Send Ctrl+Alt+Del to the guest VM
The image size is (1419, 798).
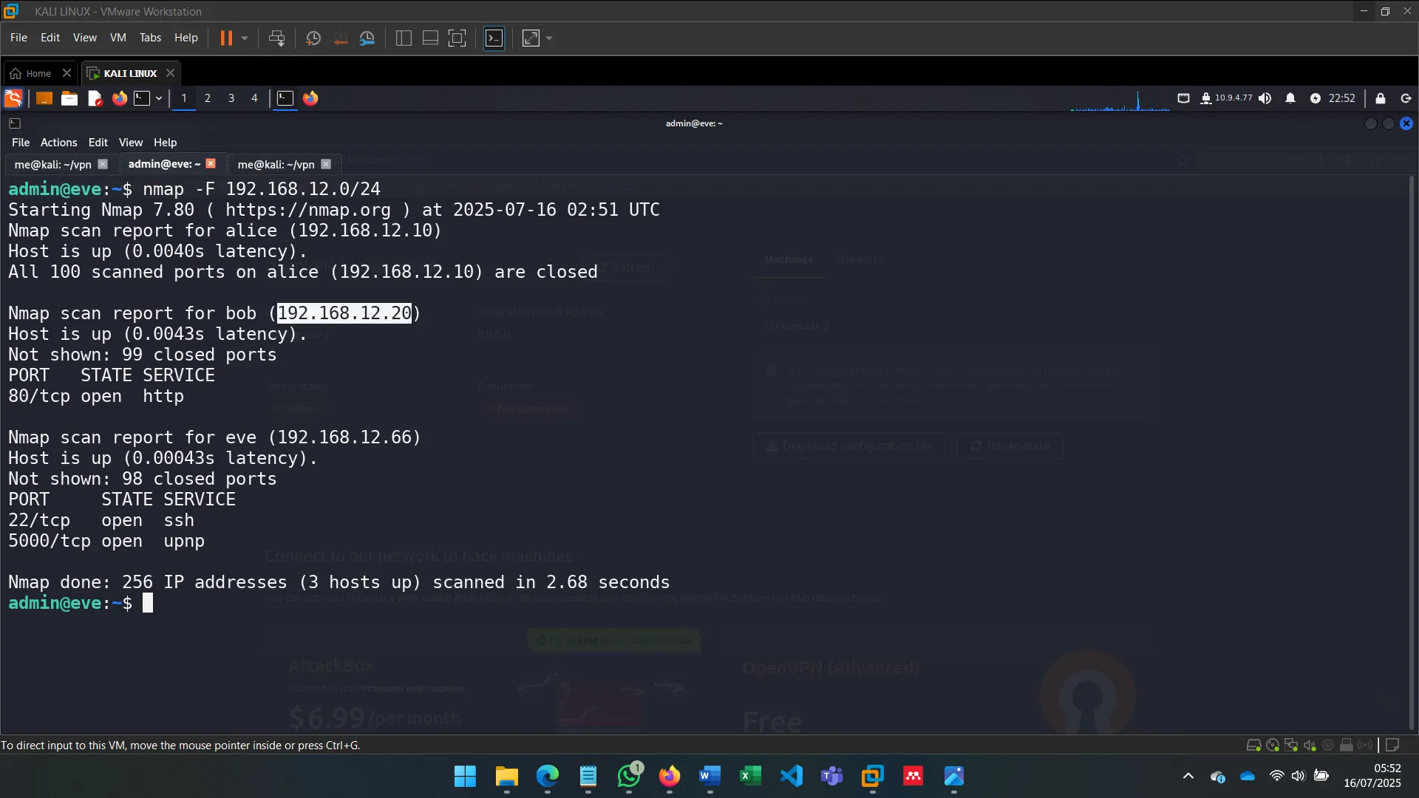pos(276,38)
